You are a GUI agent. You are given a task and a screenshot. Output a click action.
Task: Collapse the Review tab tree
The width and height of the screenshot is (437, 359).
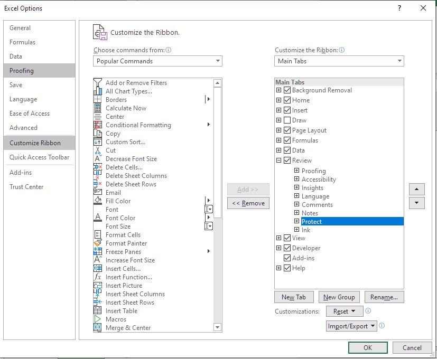[x=279, y=160]
